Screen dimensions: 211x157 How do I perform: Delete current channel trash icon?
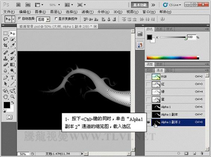tap(202, 153)
